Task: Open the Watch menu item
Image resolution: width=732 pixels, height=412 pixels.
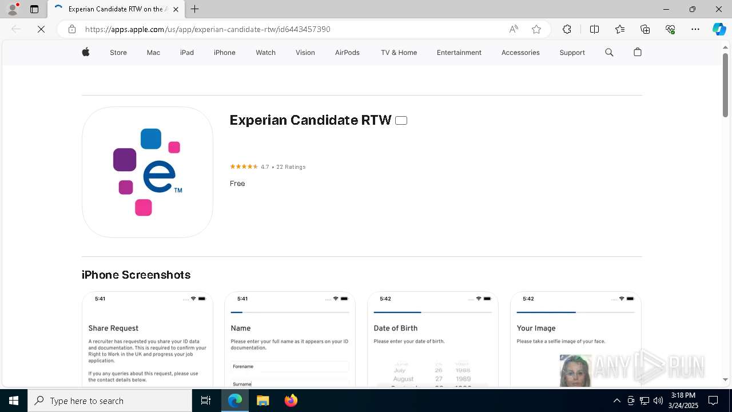Action: point(265,53)
